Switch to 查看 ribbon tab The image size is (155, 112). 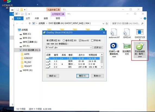[x=46, y=18]
